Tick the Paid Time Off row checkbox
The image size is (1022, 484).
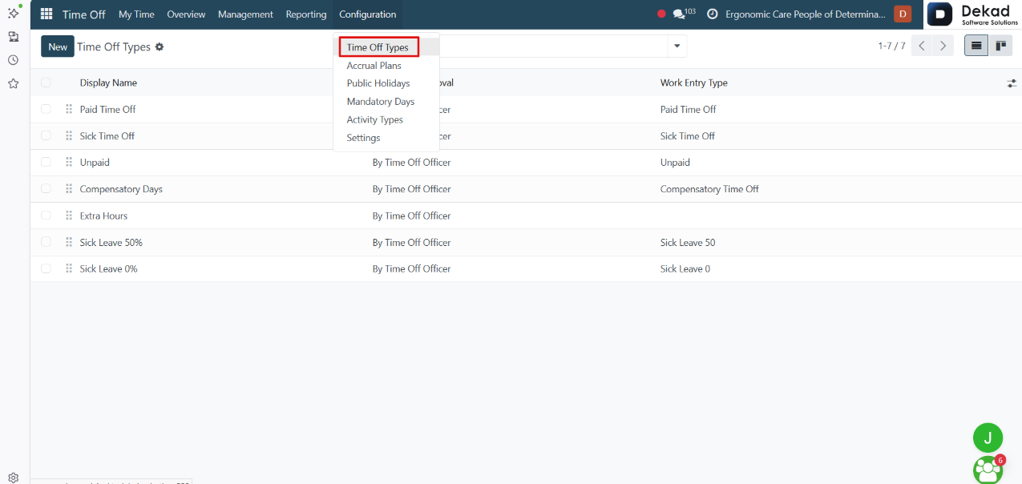46,109
